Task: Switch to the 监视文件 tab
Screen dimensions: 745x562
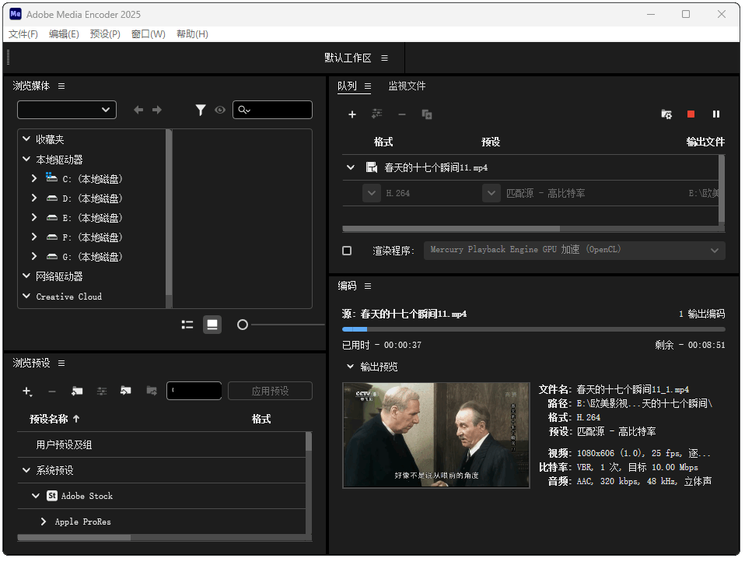Action: (x=407, y=86)
